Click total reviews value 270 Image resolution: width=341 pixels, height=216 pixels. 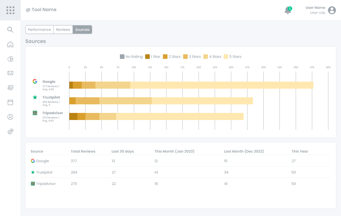[x=74, y=184]
